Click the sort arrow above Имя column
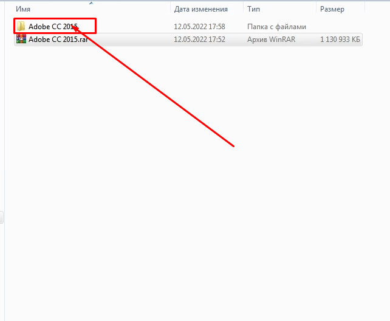The width and height of the screenshot is (390, 321). click(x=91, y=3)
